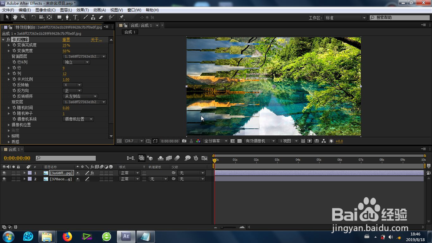The width and height of the screenshot is (432, 243).
Task: Toggle the fx switch on layer 1
Action: 92,173
